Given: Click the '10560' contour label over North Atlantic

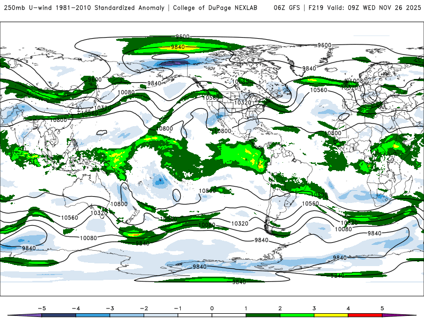Looking at the screenshot, I should tap(319, 90).
